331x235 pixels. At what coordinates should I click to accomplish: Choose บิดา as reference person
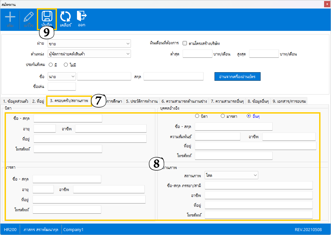tap(197, 116)
